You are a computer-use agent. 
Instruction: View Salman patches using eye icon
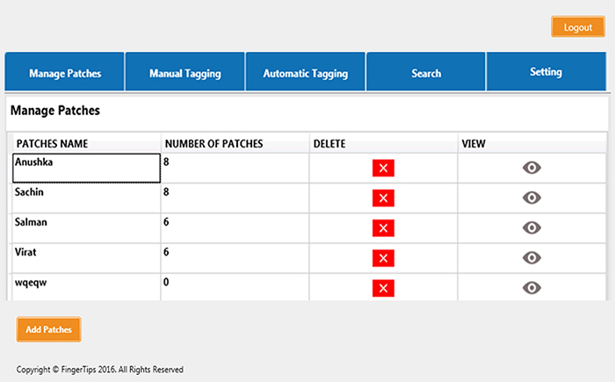coord(532,228)
